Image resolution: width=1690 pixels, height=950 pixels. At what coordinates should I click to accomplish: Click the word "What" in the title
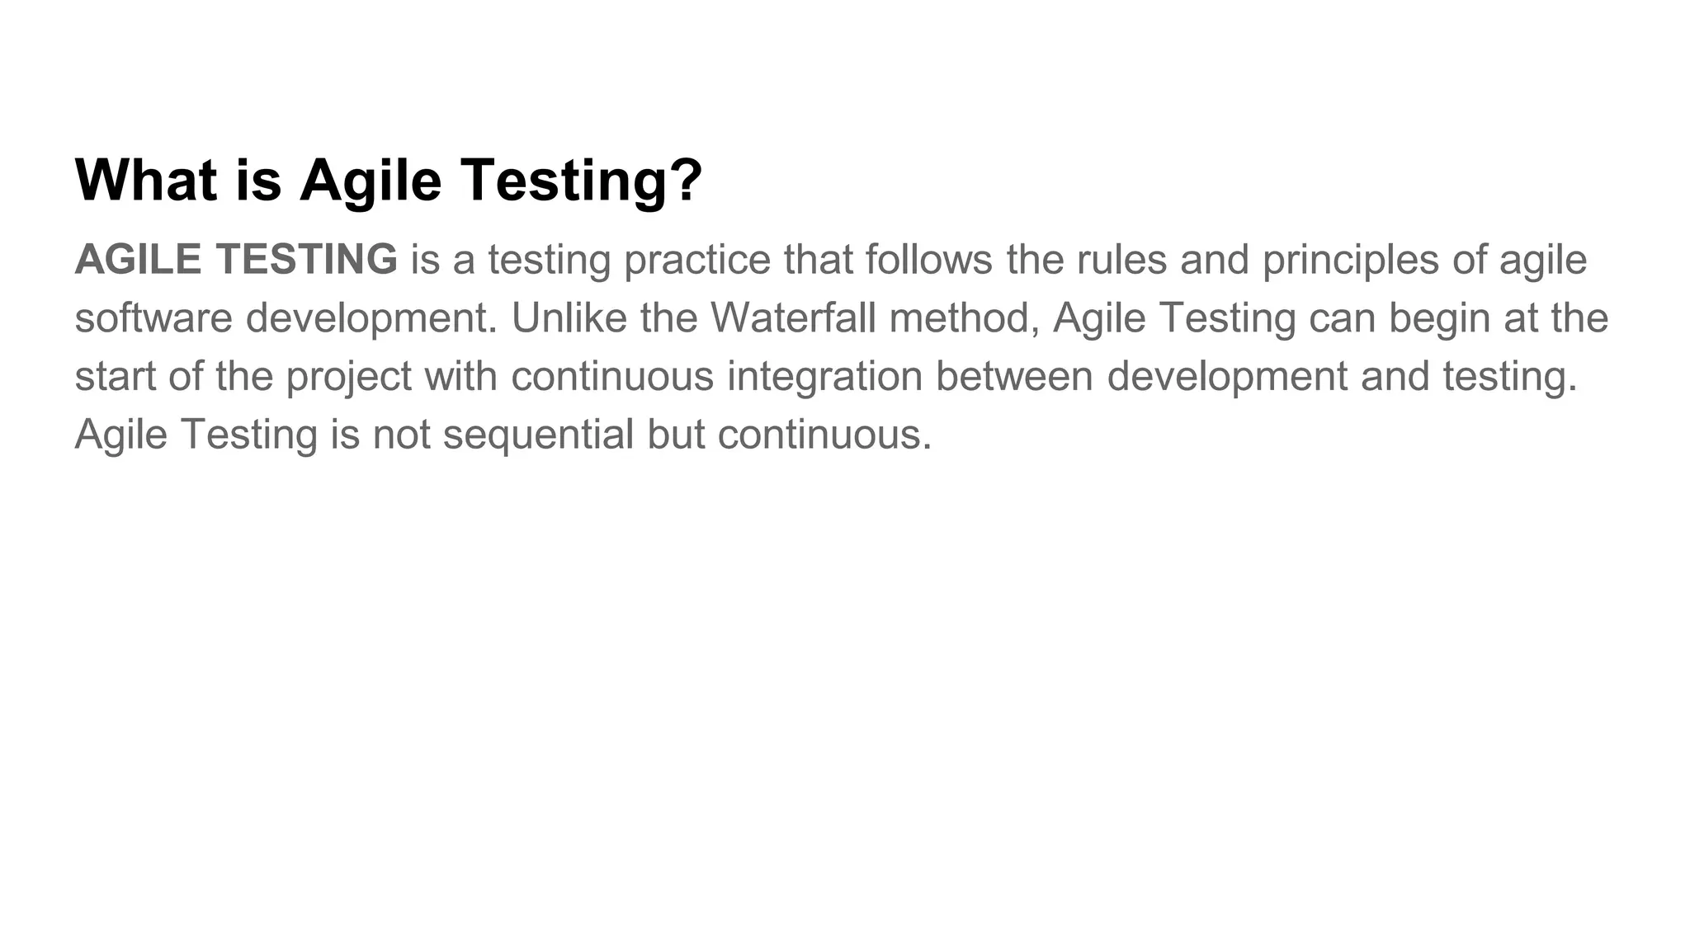click(146, 180)
